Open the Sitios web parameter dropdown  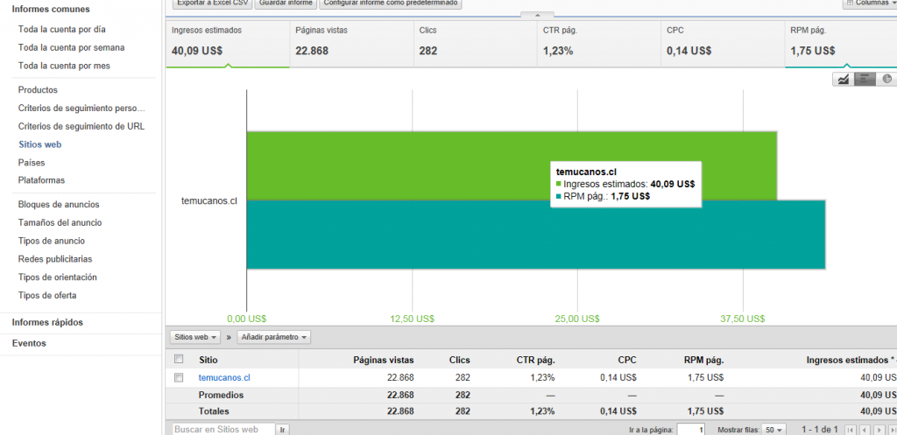pyautogui.click(x=196, y=337)
